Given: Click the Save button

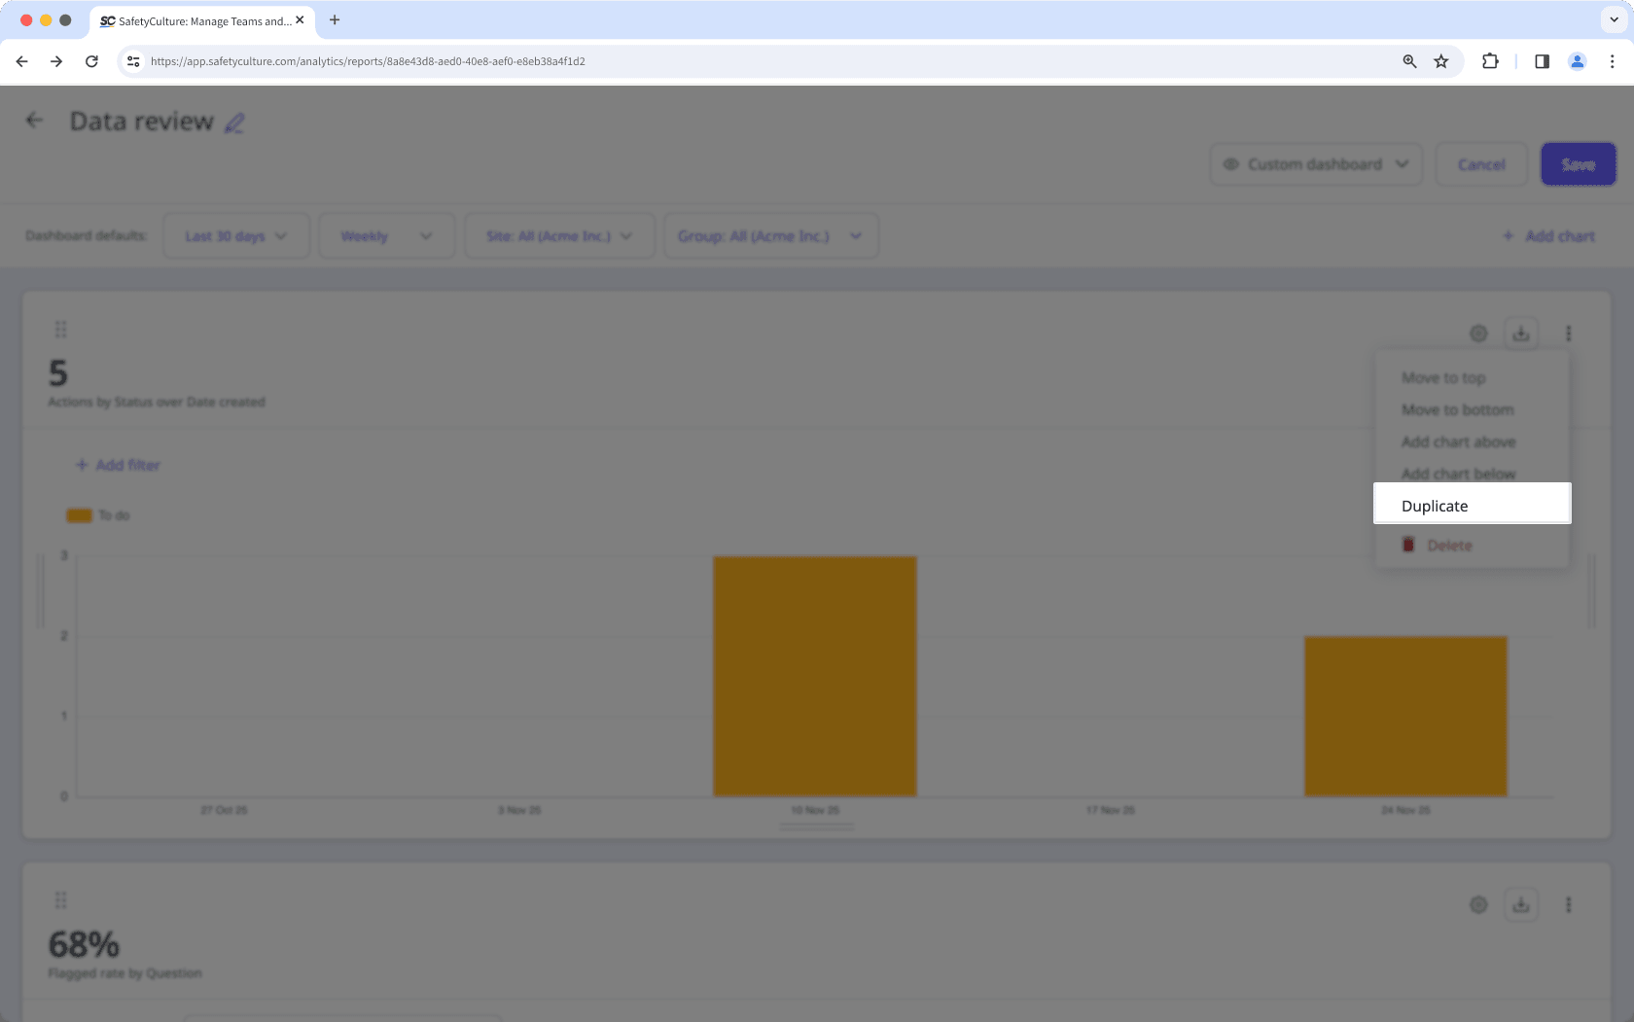Looking at the screenshot, I should click(x=1578, y=163).
